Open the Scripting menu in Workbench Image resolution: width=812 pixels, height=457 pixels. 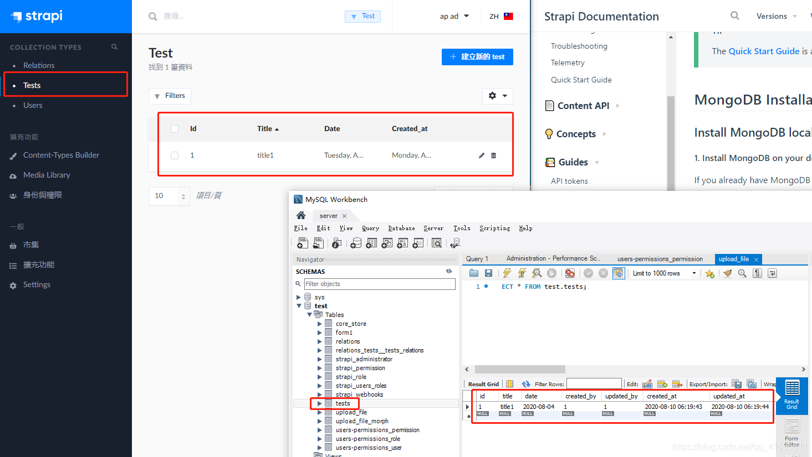(494, 228)
